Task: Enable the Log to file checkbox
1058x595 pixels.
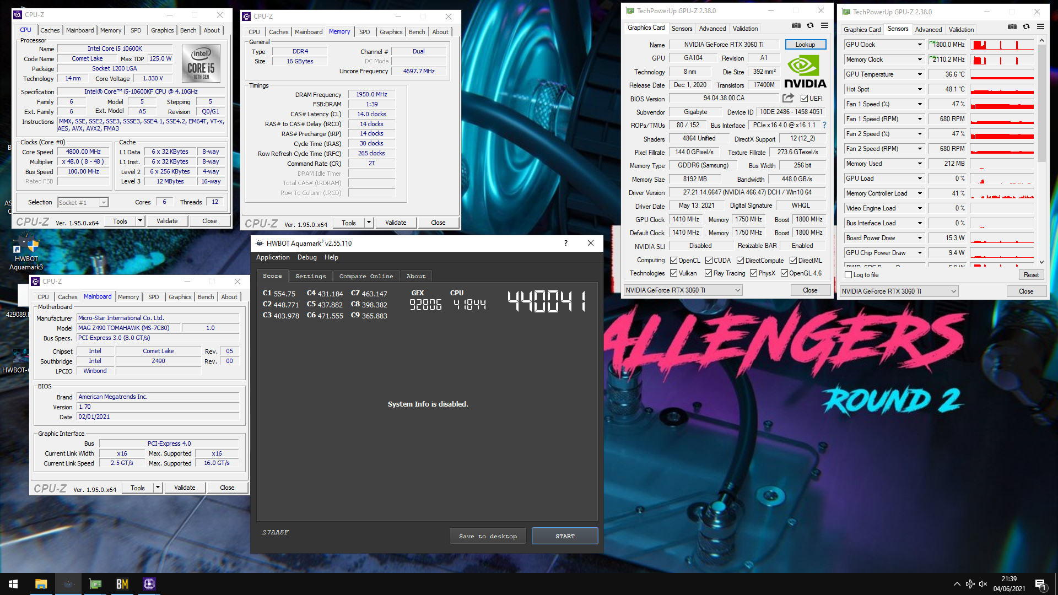Action: 849,275
